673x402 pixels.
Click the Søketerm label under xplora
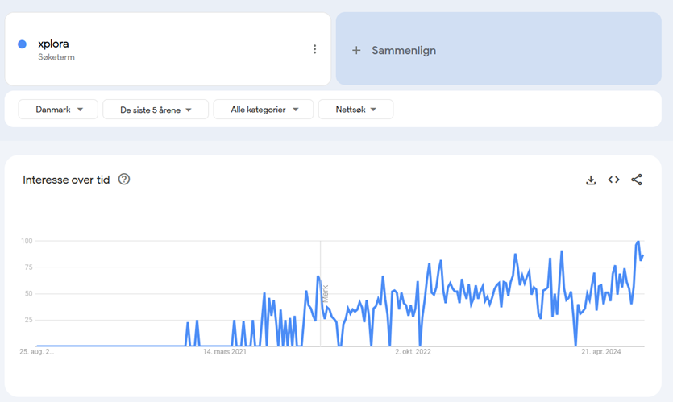pos(56,57)
